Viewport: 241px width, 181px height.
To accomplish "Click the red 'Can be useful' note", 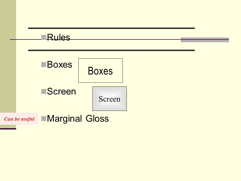I will click(x=19, y=119).
